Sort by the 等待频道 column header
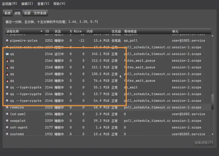This screenshot has height=156, width=219. point(130,31)
